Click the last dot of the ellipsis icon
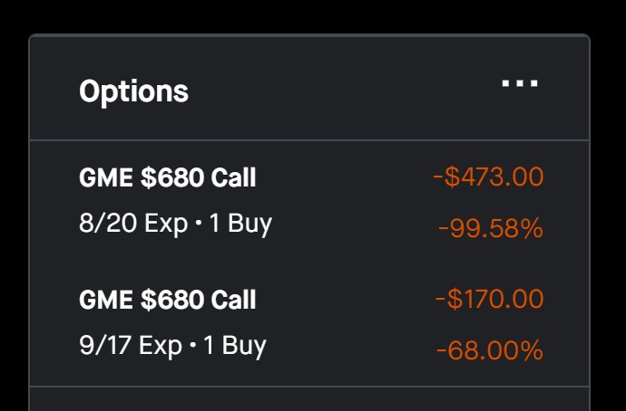Viewport: 626px width, 411px height. pos(534,83)
